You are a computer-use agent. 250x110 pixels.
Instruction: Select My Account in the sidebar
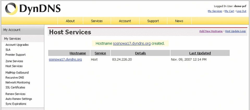point(12,30)
